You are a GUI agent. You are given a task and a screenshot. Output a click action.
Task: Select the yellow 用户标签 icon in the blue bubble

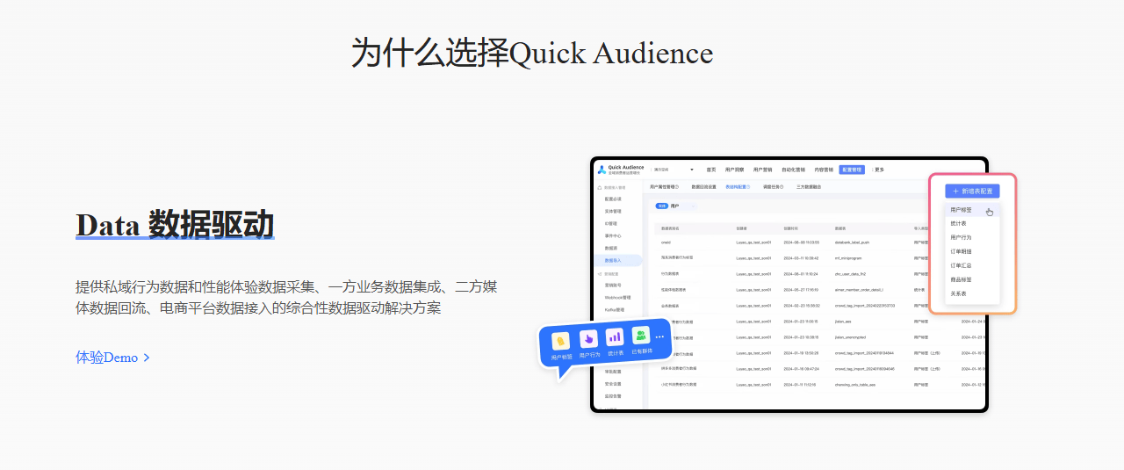pos(559,341)
